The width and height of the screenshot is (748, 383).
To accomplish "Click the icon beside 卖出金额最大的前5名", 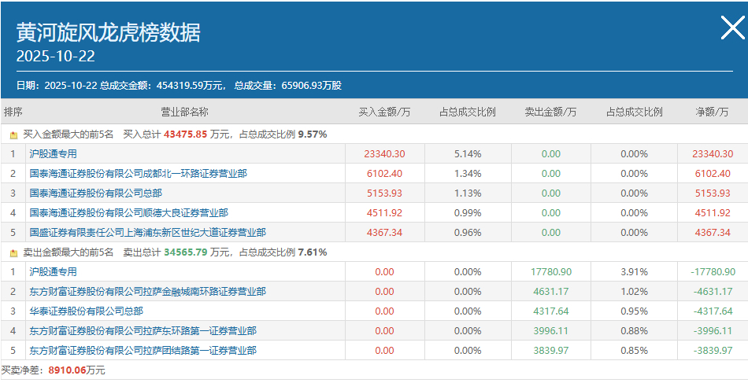I will pos(14,253).
